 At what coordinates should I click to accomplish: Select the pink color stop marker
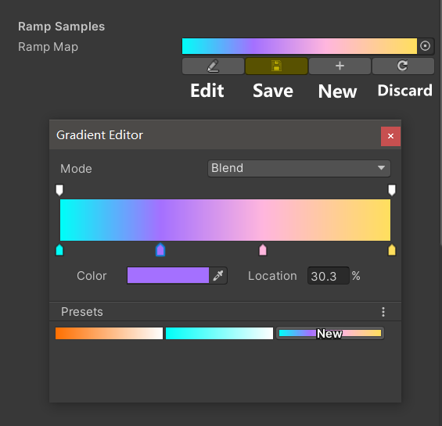[263, 250]
